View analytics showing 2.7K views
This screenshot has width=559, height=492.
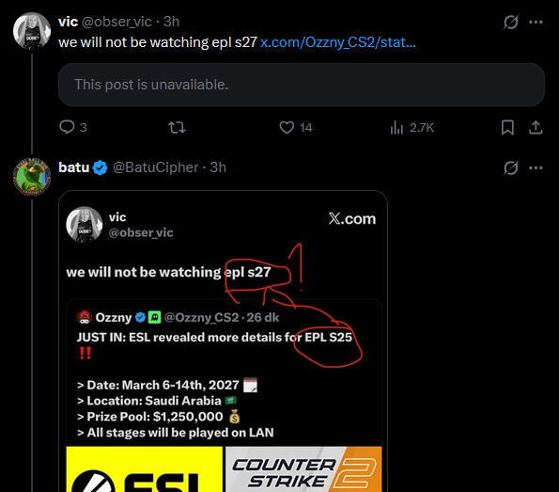pos(412,127)
